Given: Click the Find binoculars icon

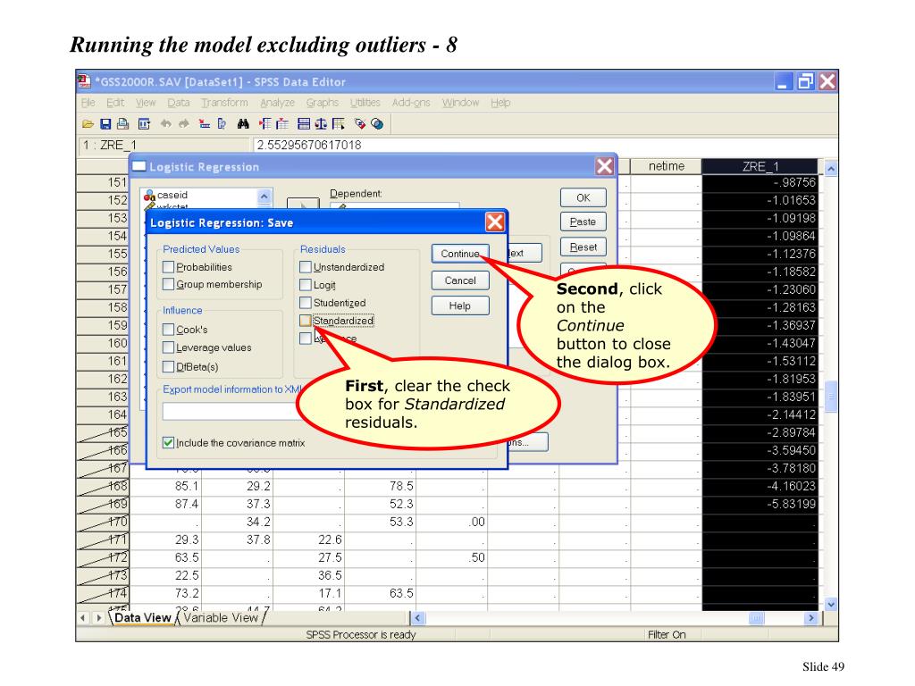Looking at the screenshot, I should tap(243, 123).
